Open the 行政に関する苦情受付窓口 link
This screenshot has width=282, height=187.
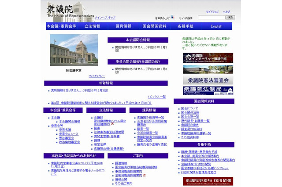pos(199,173)
